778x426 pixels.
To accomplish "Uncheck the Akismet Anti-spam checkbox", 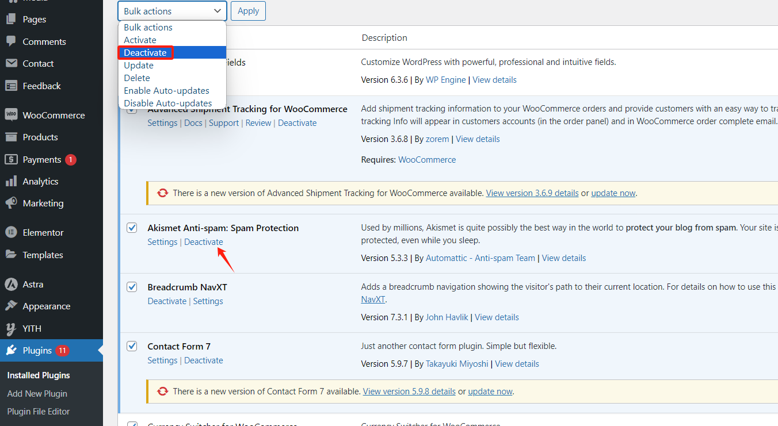I will click(x=132, y=228).
